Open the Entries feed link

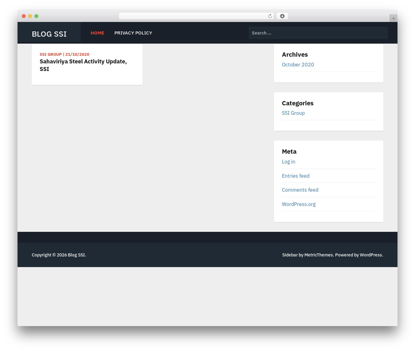click(295, 176)
